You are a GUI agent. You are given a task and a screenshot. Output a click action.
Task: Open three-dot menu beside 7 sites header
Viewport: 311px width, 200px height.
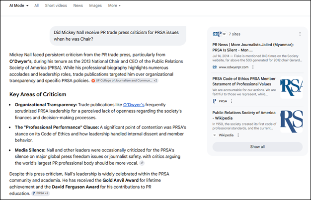300,34
